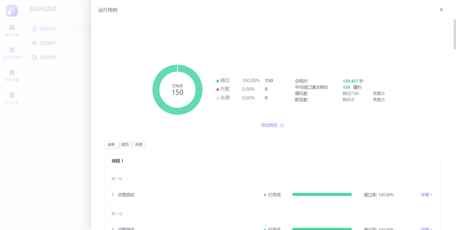The image size is (456, 230).
Task: Click the 测试套件 diamond icon
Action: [34, 43]
